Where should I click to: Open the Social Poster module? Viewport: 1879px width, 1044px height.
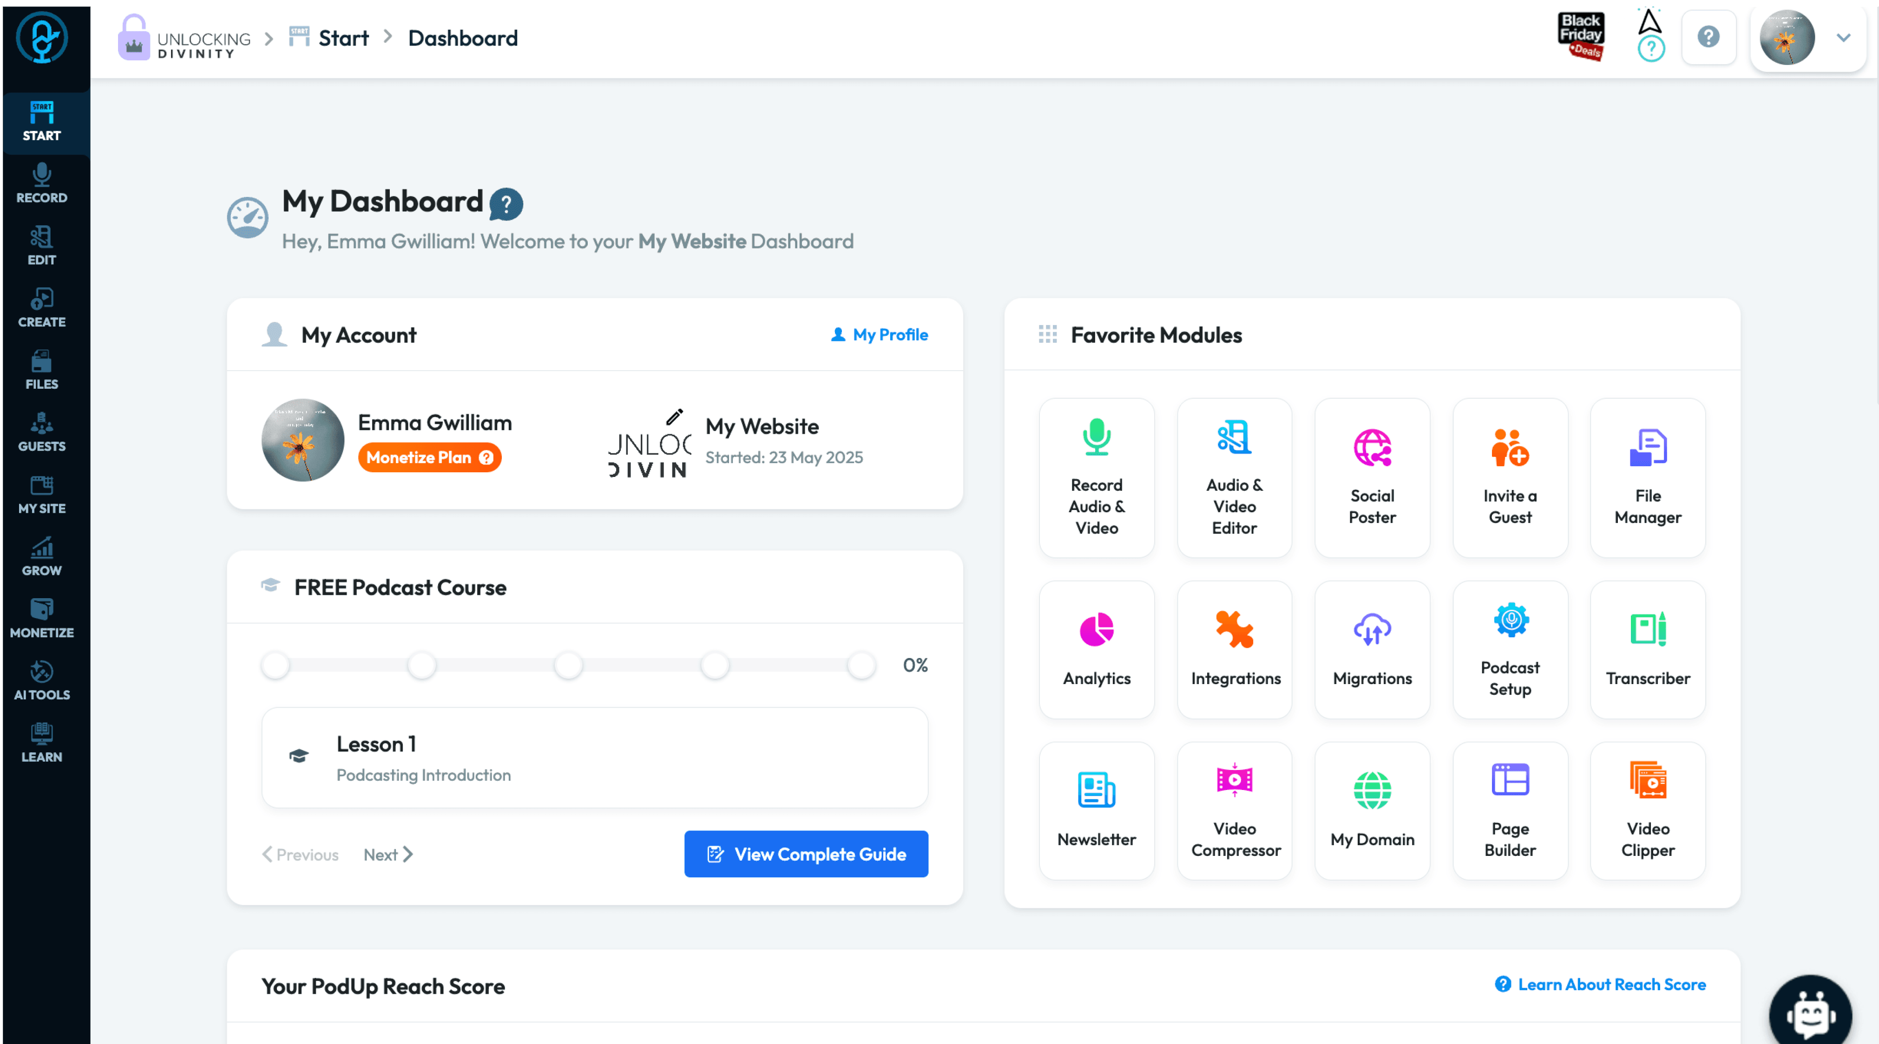click(x=1371, y=477)
